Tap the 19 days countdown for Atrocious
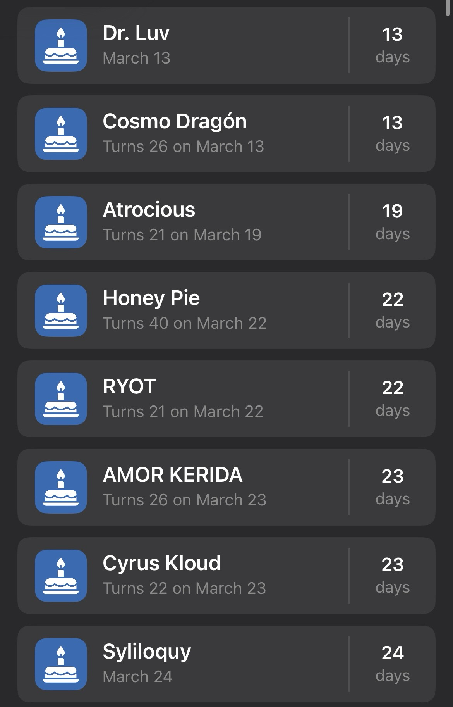 coord(392,221)
